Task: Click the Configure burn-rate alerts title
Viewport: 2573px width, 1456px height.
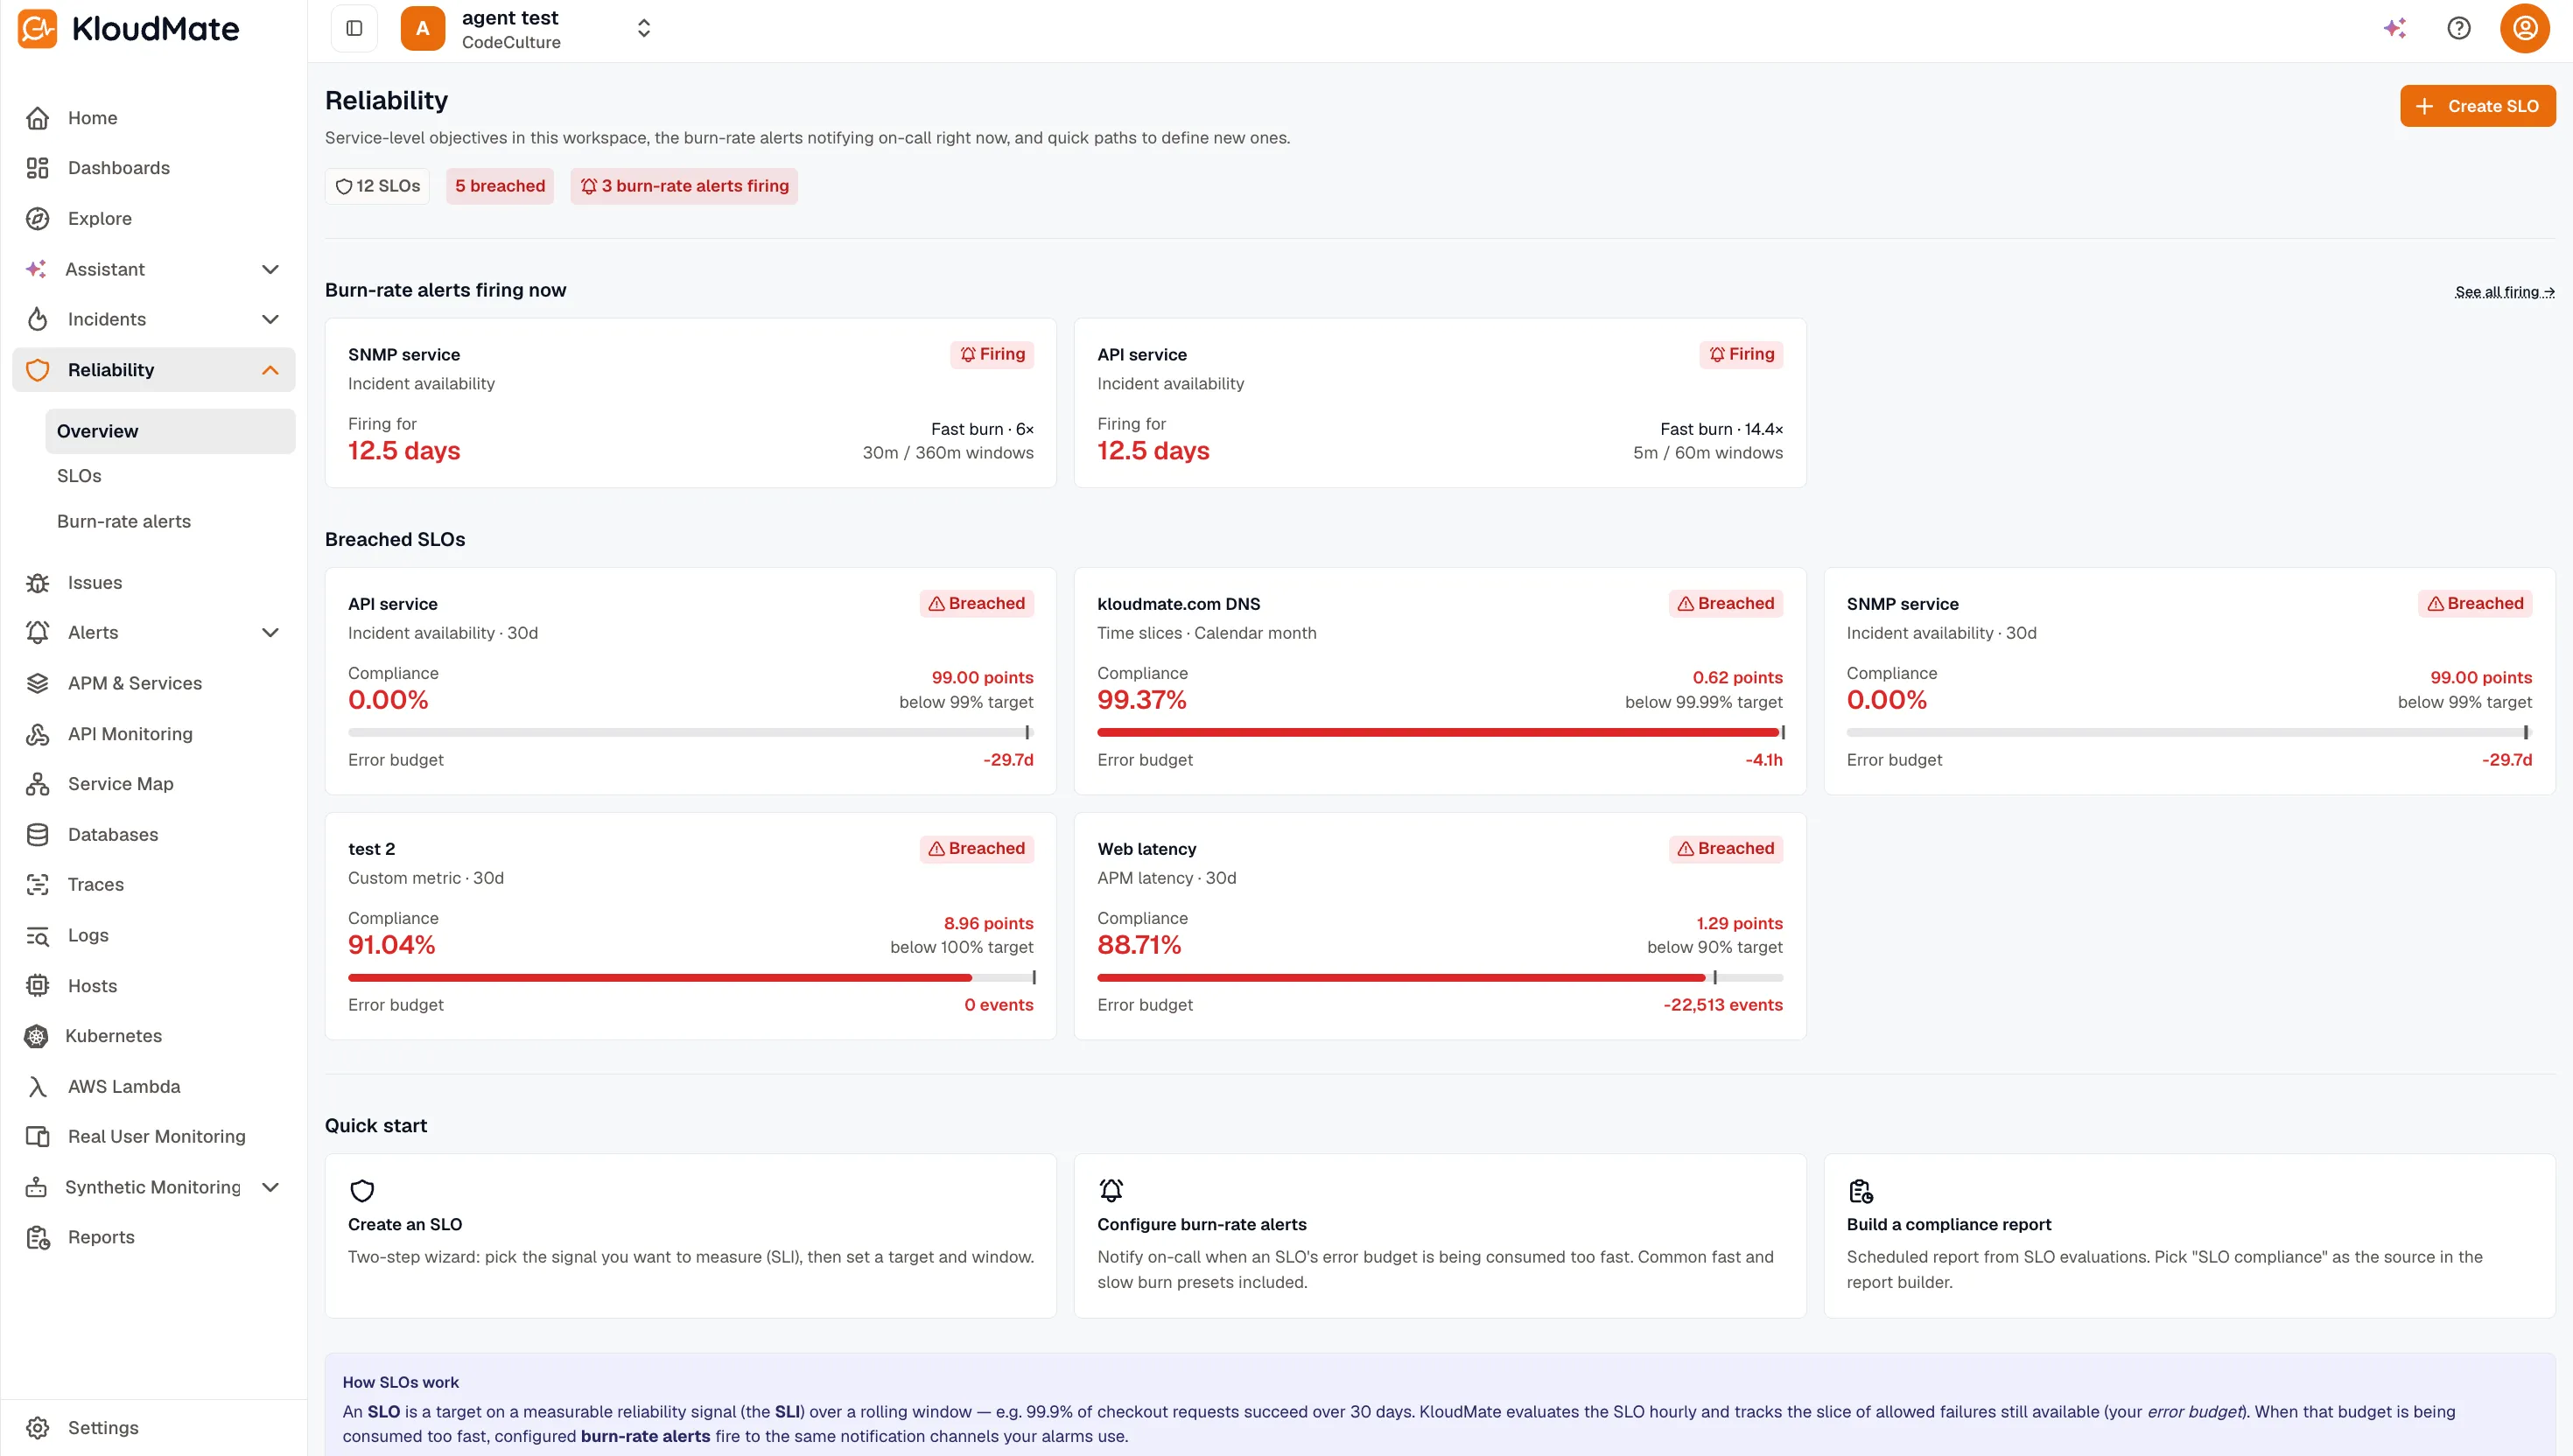Action: coord(1201,1225)
